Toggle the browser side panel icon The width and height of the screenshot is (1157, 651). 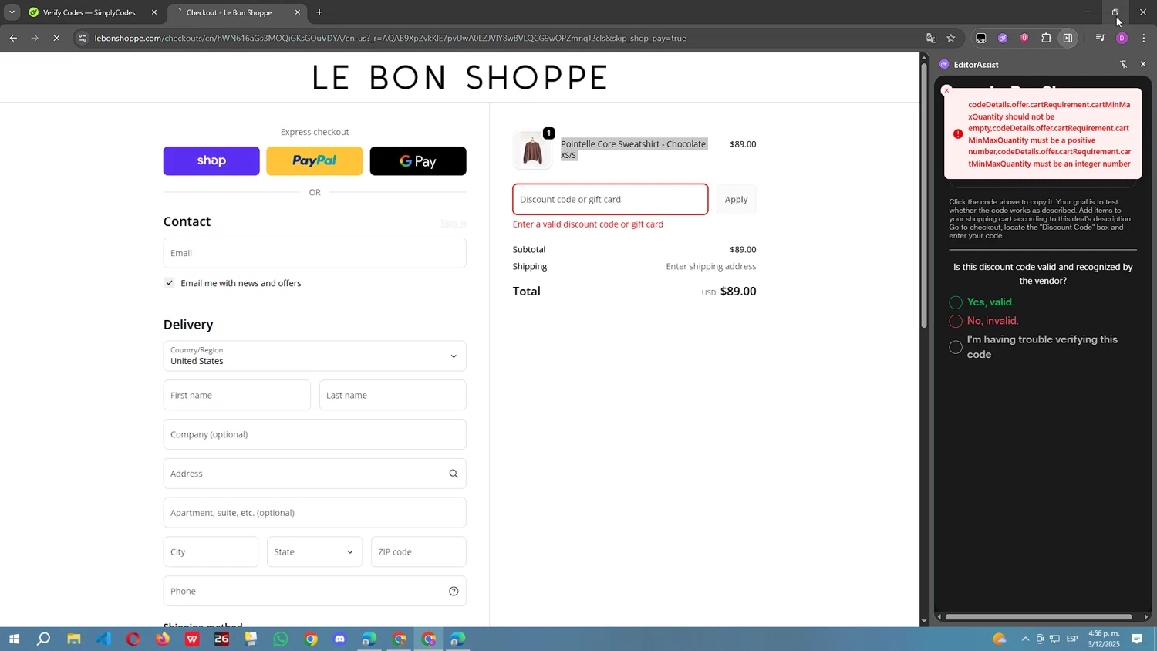[x=1068, y=38]
